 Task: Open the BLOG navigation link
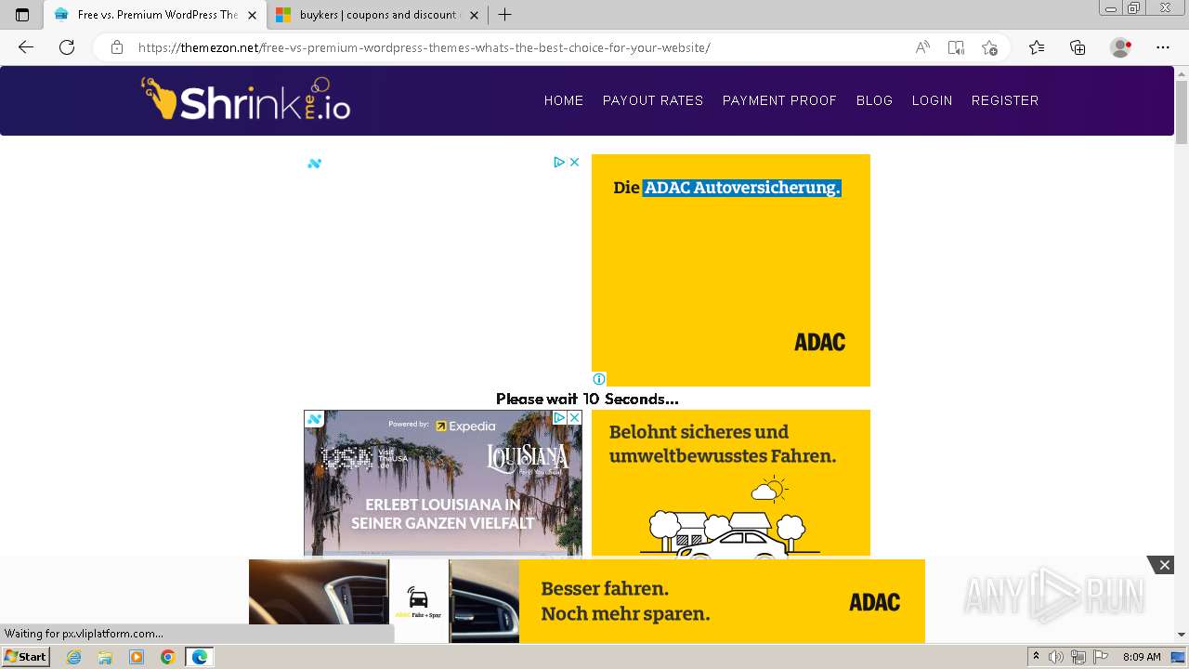[x=874, y=100]
